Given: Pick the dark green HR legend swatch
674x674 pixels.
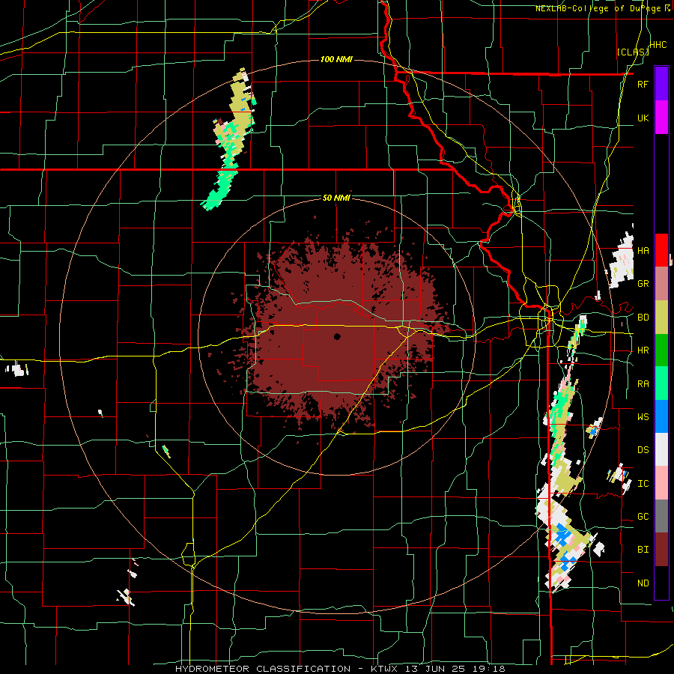Looking at the screenshot, I should 661,350.
